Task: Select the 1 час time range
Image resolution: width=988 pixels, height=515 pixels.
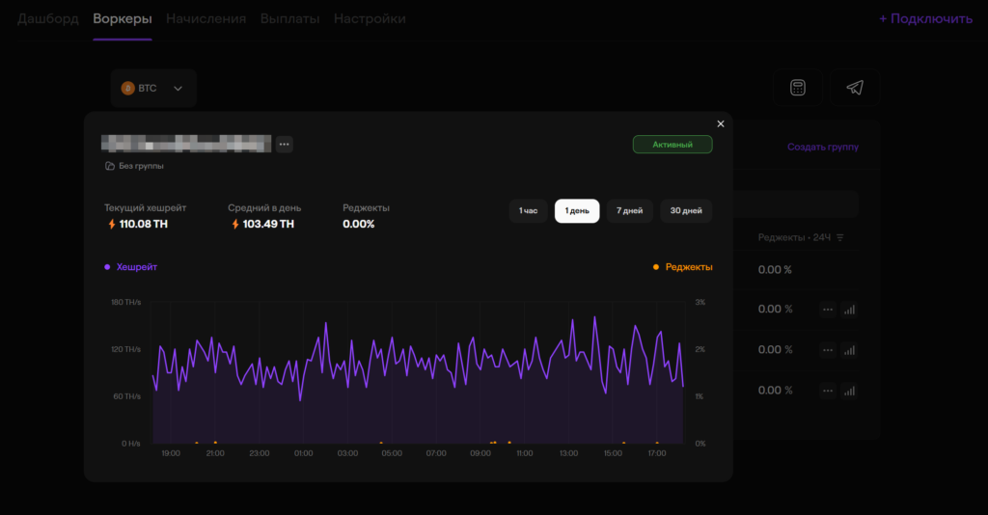Action: [528, 211]
